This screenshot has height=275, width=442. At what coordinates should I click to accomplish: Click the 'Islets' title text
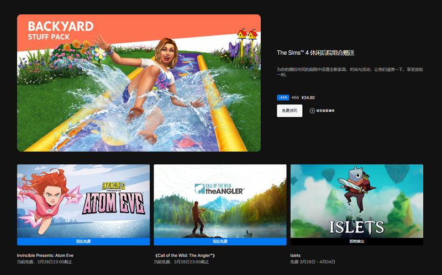pyautogui.click(x=295, y=255)
